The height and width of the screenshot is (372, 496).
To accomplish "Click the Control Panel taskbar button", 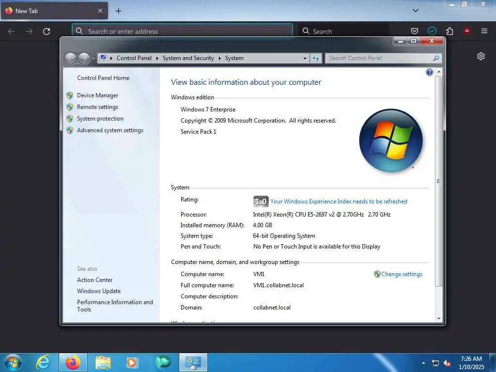I will point(193,362).
